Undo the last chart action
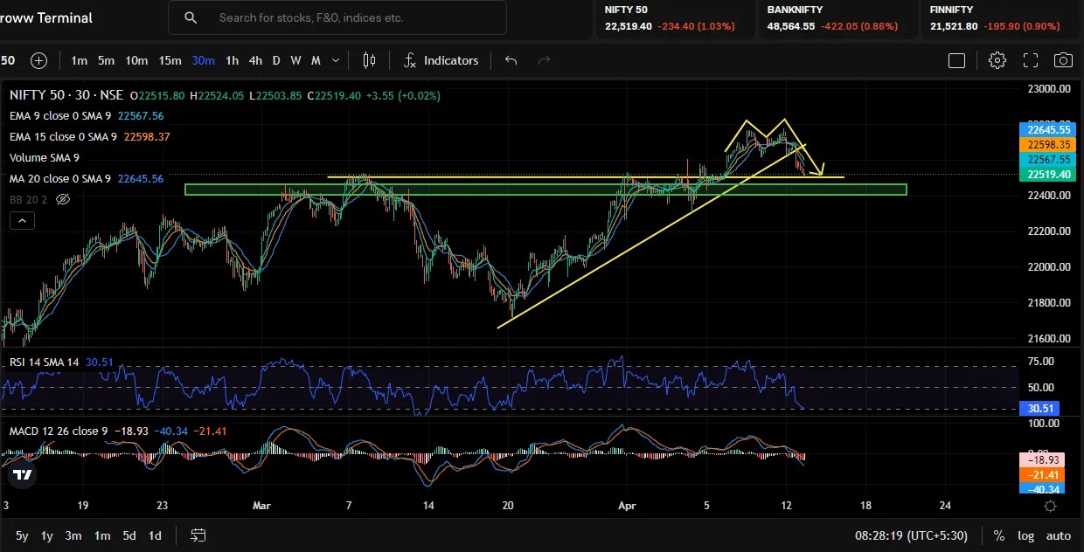This screenshot has width=1084, height=552. coord(511,60)
